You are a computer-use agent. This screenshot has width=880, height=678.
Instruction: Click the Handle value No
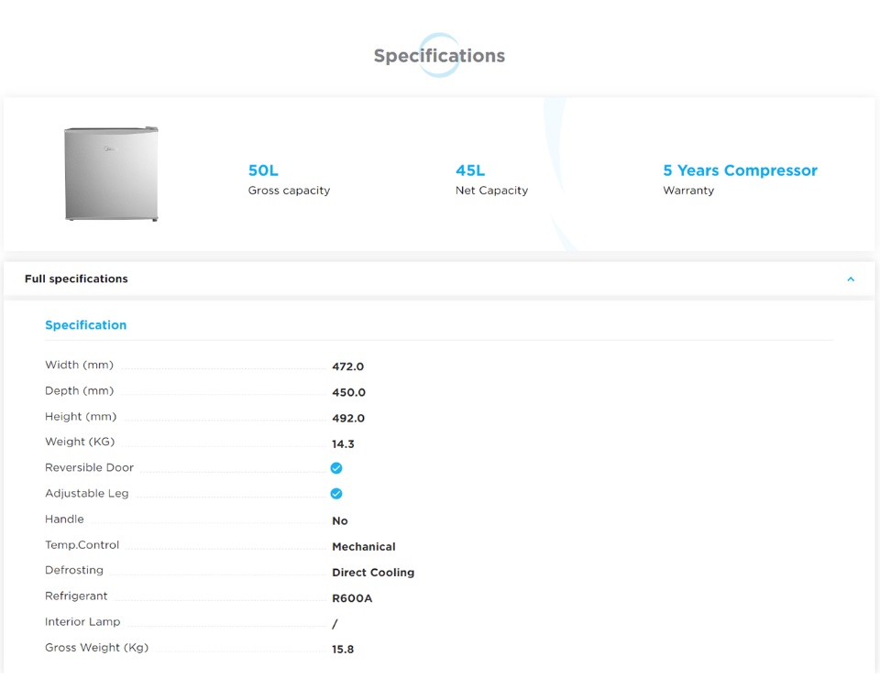340,520
